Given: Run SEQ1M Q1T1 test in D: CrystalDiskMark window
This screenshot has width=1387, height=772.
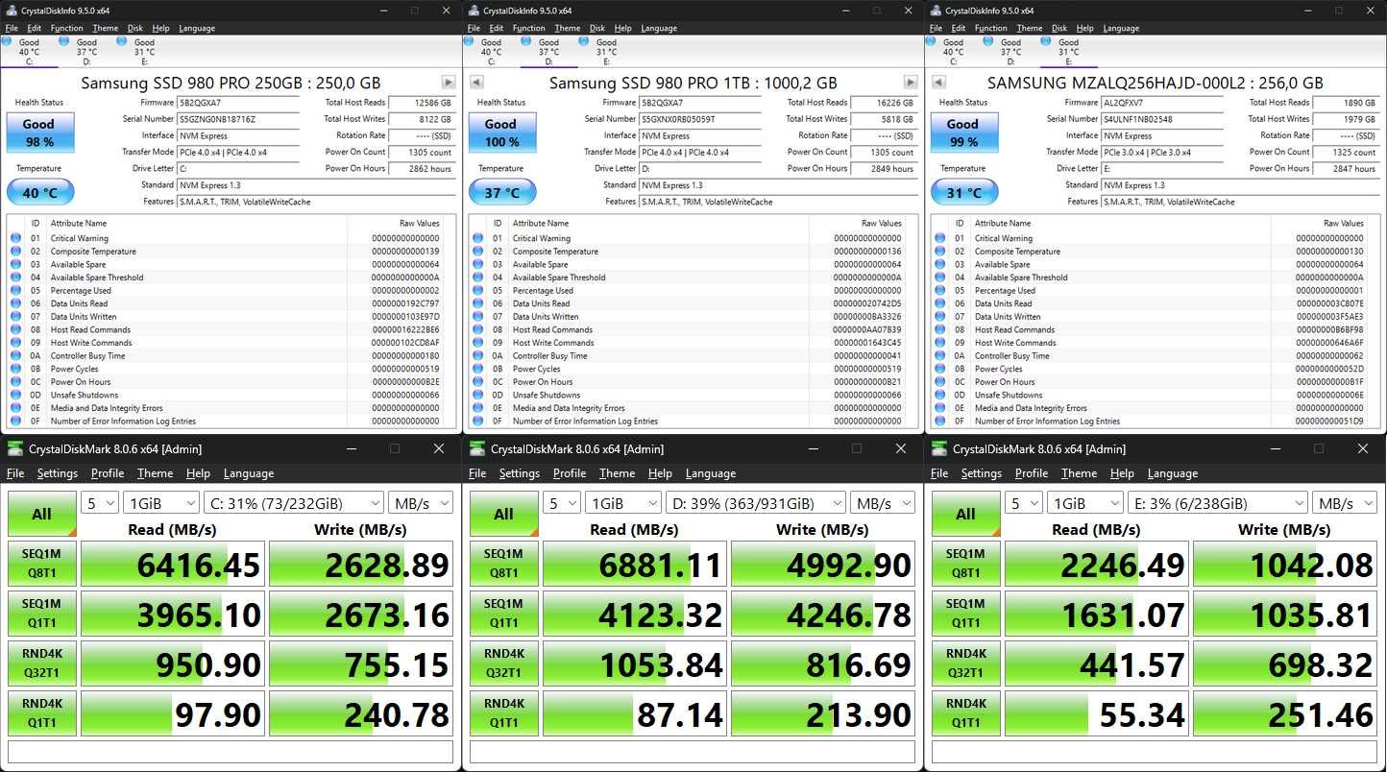Looking at the screenshot, I should click(503, 615).
